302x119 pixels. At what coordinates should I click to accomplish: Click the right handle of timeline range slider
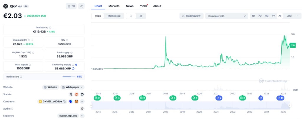pyautogui.click(x=290, y=105)
